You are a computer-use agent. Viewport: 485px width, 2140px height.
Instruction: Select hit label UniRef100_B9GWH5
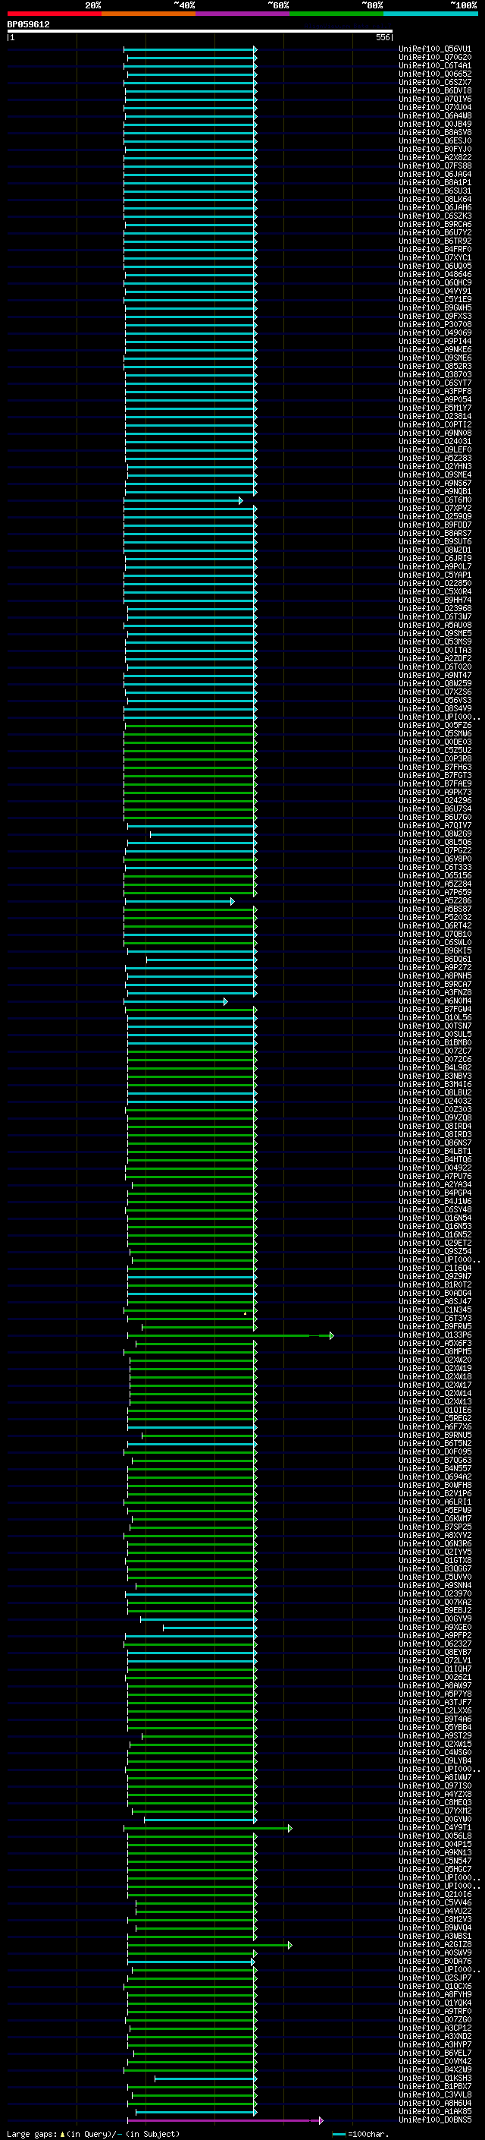pos(435,308)
